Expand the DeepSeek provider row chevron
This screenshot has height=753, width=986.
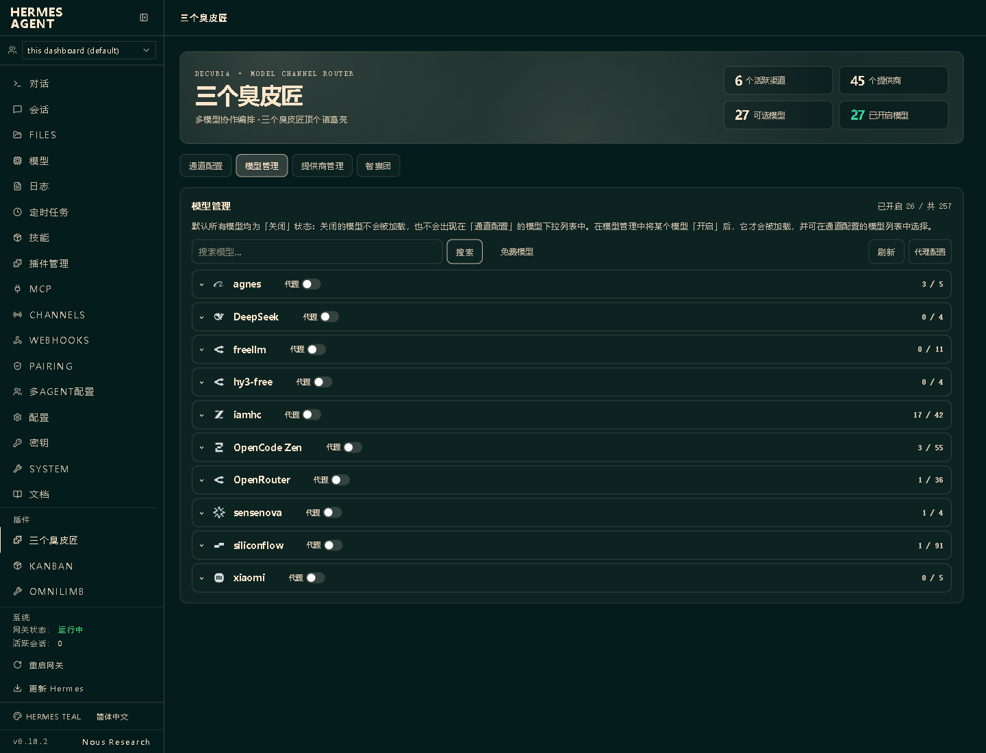tap(202, 318)
